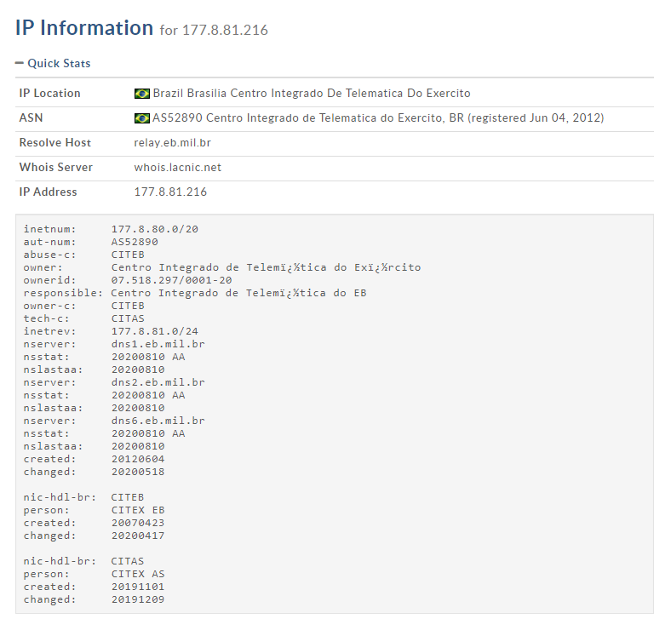Screen dimensions: 671x636
Task: Click ownerid 07.518.297/0001-20
Action: click(x=172, y=280)
